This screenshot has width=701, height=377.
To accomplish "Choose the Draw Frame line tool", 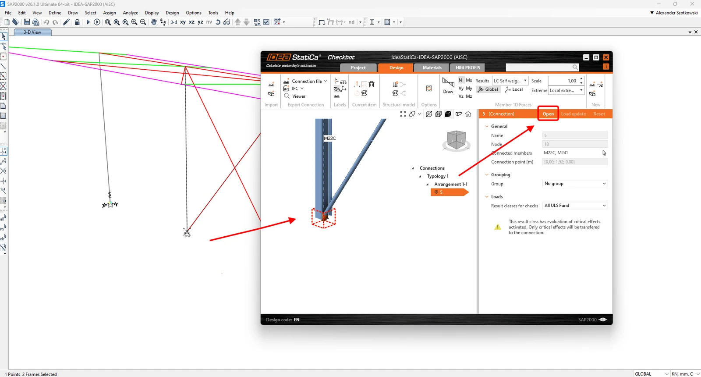I will (x=4, y=66).
